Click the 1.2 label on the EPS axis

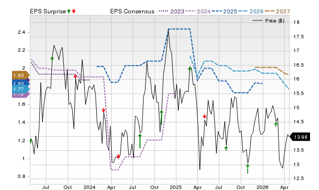tap(21, 140)
